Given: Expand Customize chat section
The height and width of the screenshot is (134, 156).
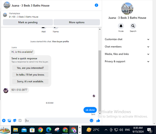Looking at the screenshot, I should (x=127, y=39).
